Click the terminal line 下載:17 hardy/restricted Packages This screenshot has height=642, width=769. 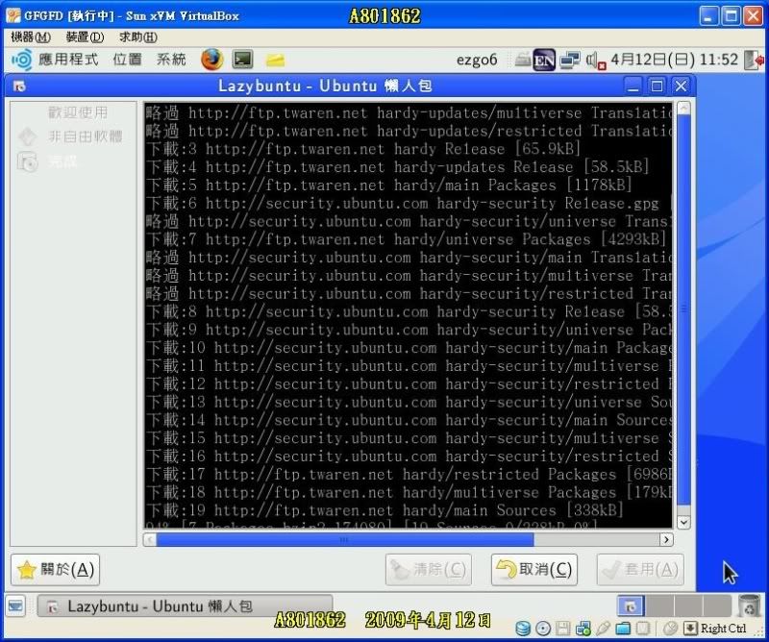pyautogui.click(x=409, y=474)
